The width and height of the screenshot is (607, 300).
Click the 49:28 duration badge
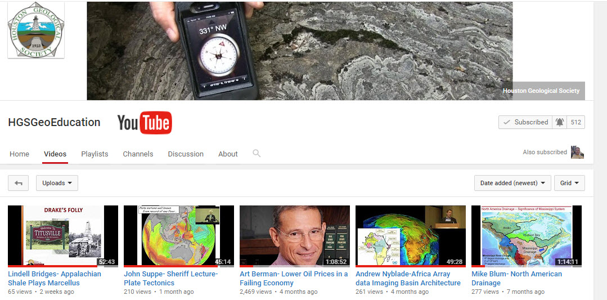tap(455, 262)
